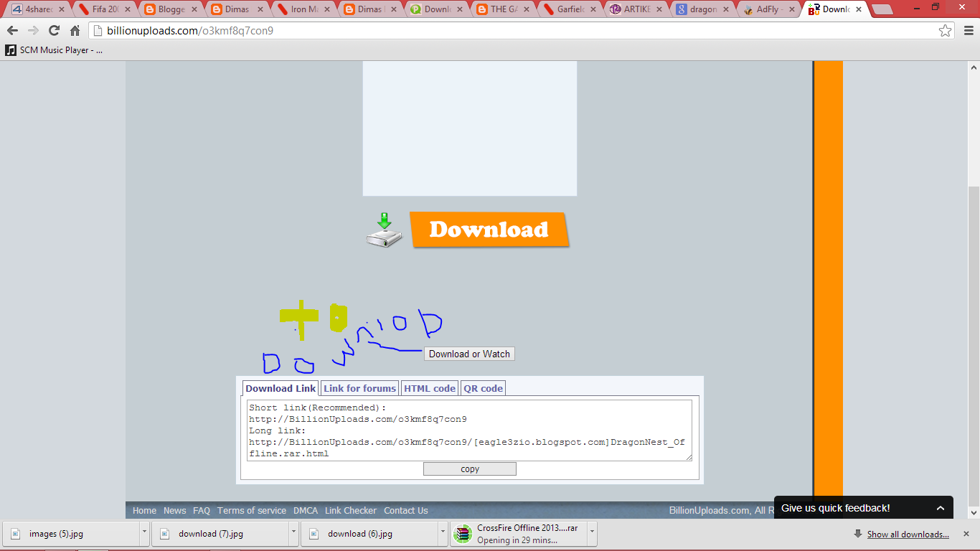Click the big orange Download button
Viewport: 980px width, 551px height.
tap(489, 230)
